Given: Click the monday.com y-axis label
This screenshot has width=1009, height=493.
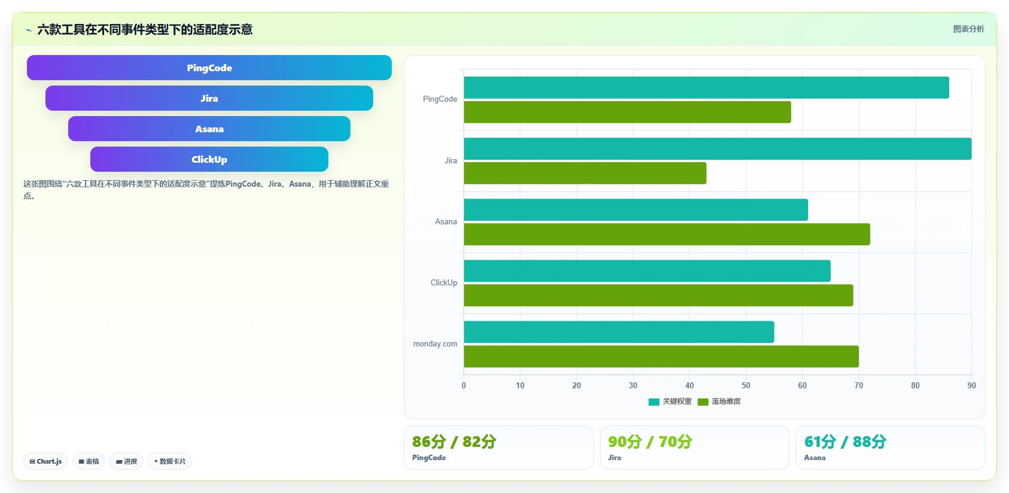Looking at the screenshot, I should (435, 343).
